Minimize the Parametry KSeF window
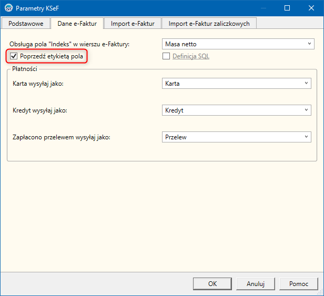The image size is (324, 296). point(264,8)
